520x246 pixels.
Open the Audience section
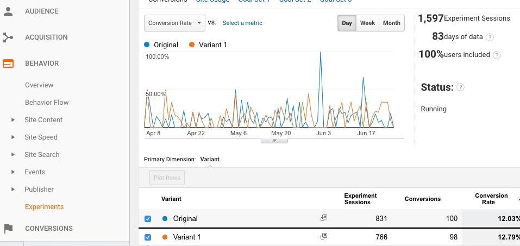tap(42, 11)
